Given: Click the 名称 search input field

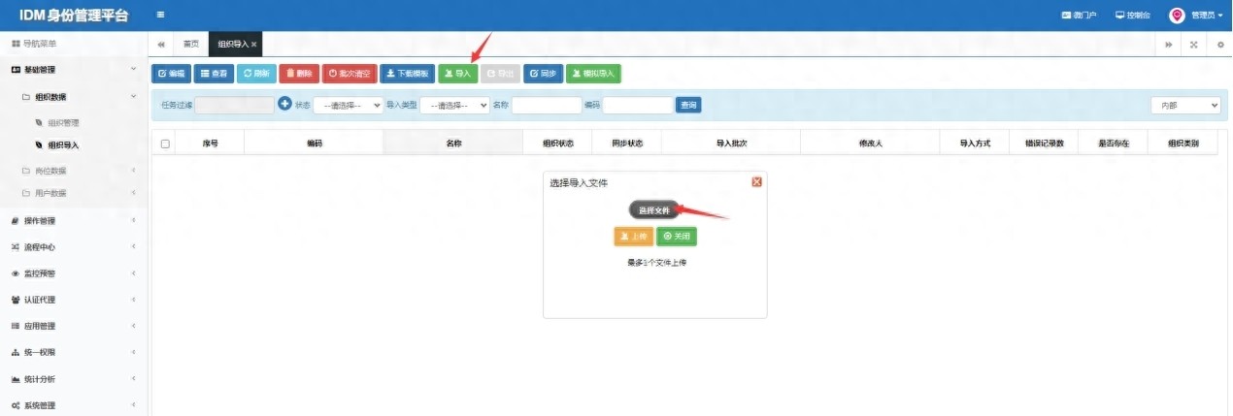Looking at the screenshot, I should (546, 105).
